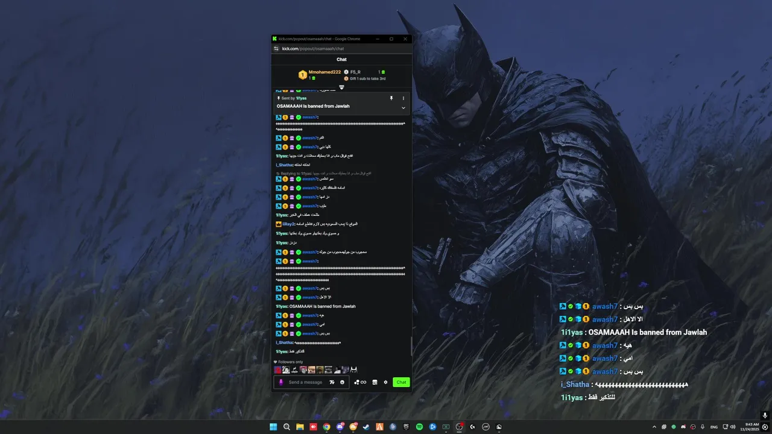Collapse the gift leaderboard with the down arrow
Image resolution: width=772 pixels, height=434 pixels.
[x=341, y=87]
